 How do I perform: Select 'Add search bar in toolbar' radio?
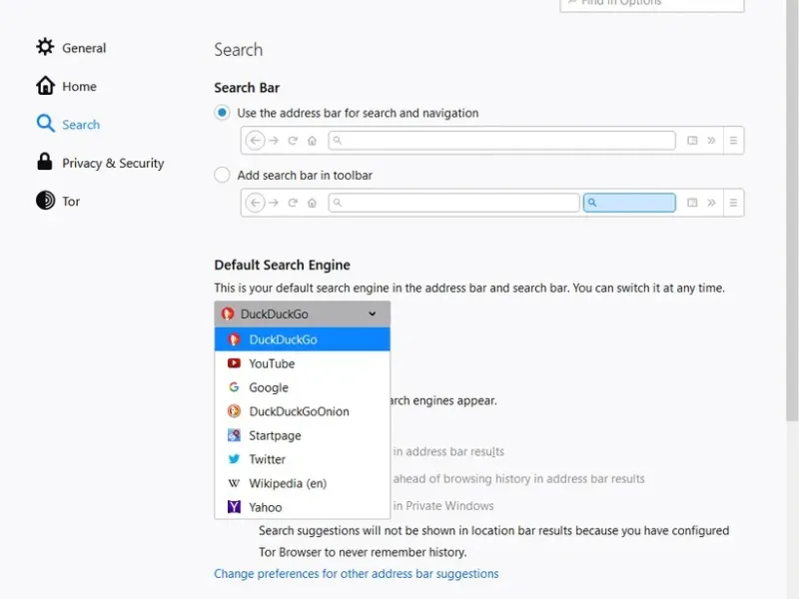[223, 175]
